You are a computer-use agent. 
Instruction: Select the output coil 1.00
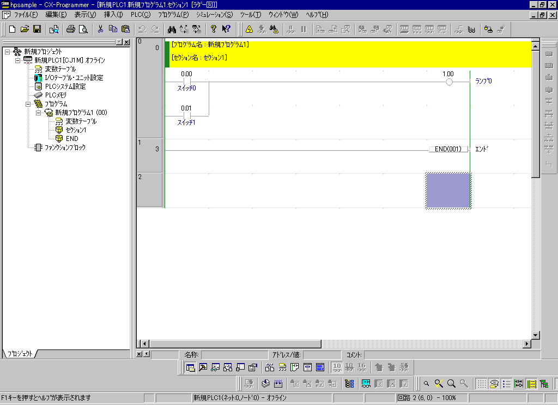[x=449, y=82]
